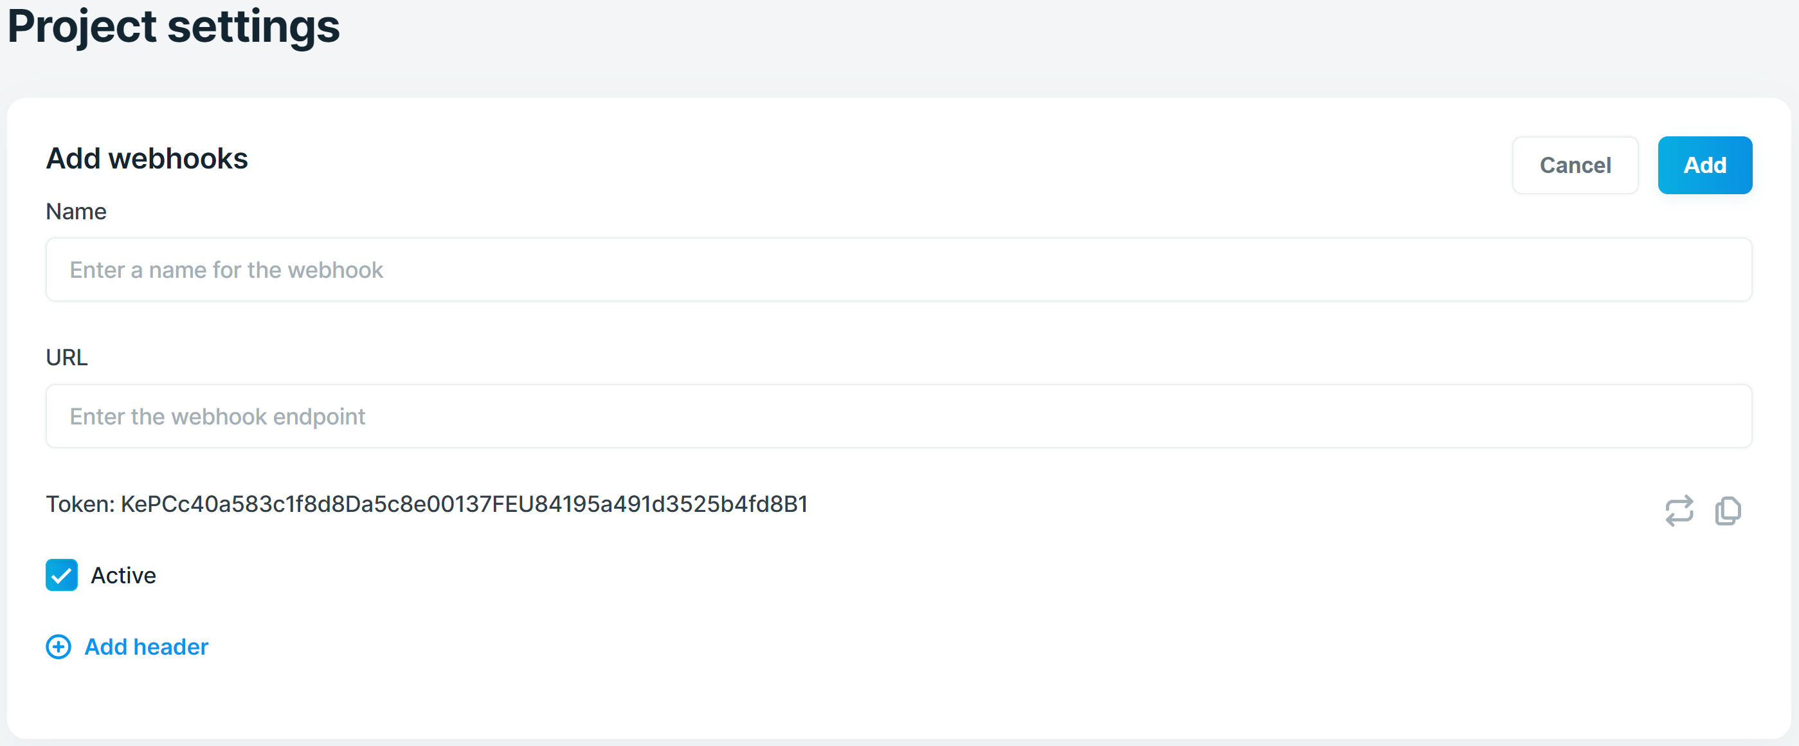Click the 'Enter a name for the webhook' placeholder
1799x746 pixels.
point(226,269)
